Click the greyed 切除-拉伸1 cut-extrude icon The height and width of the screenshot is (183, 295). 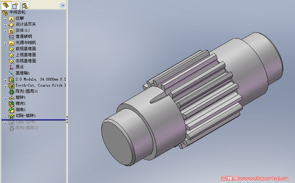pyautogui.click(x=11, y=123)
